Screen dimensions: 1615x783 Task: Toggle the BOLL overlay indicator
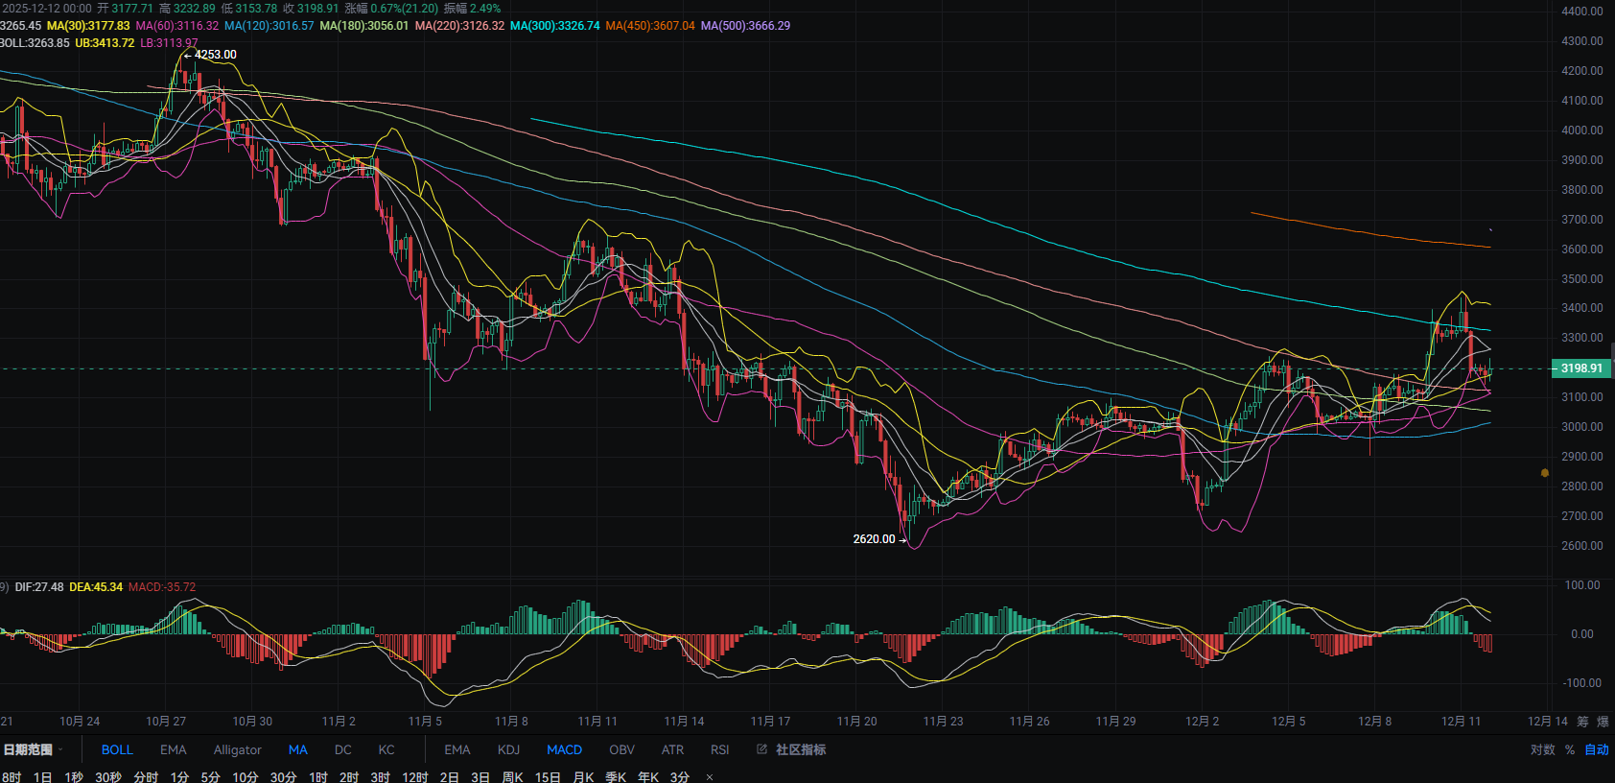point(117,749)
